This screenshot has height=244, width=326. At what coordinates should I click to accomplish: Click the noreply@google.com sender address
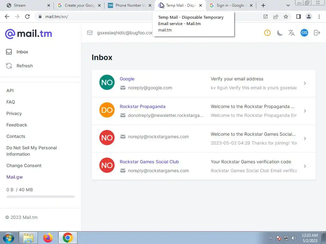pos(150,88)
